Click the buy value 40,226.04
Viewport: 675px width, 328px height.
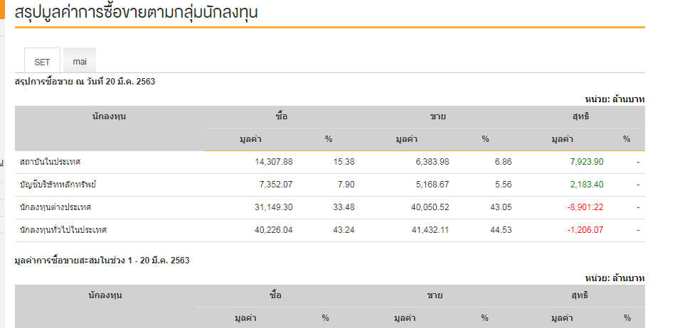[x=273, y=230]
